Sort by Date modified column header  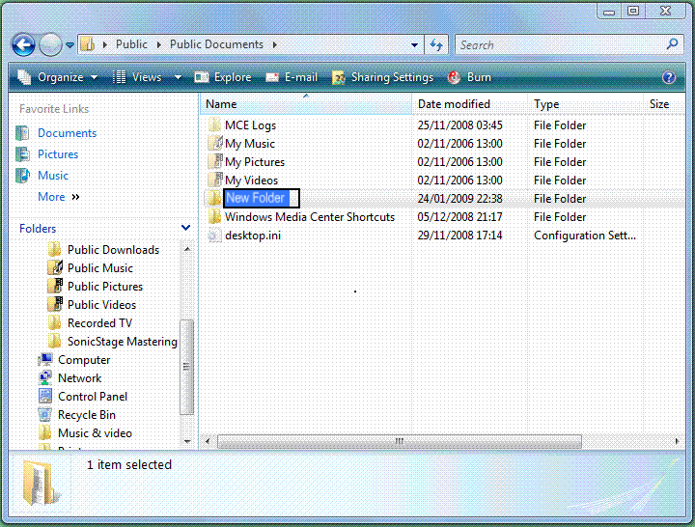coord(470,104)
